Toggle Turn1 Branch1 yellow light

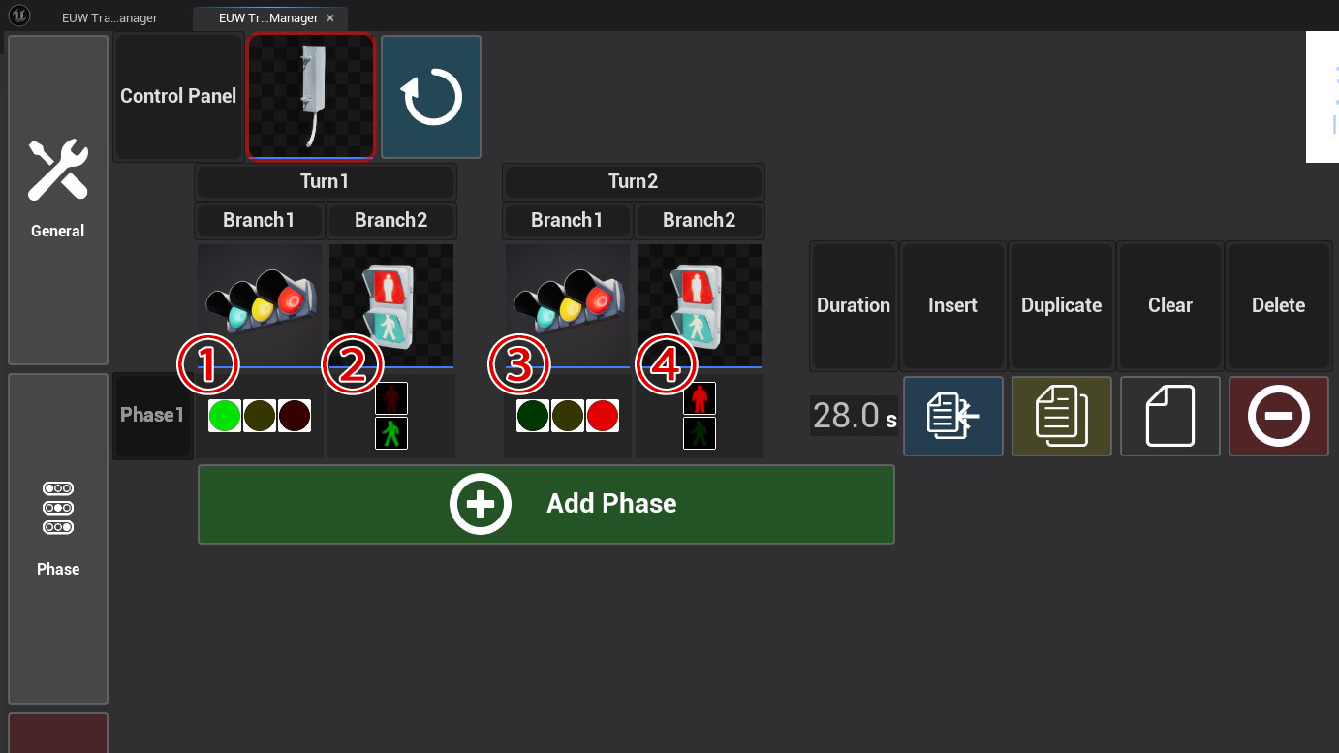259,416
